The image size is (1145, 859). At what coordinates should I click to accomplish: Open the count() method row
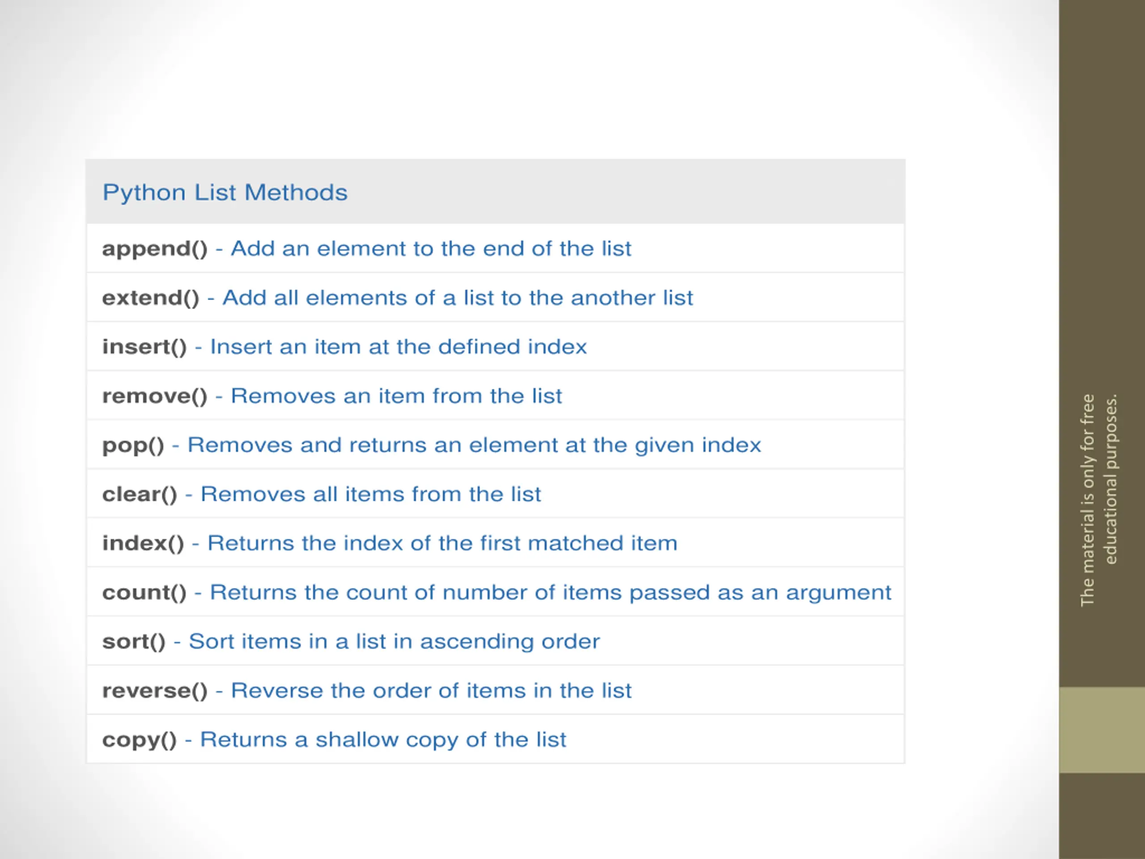pos(496,592)
